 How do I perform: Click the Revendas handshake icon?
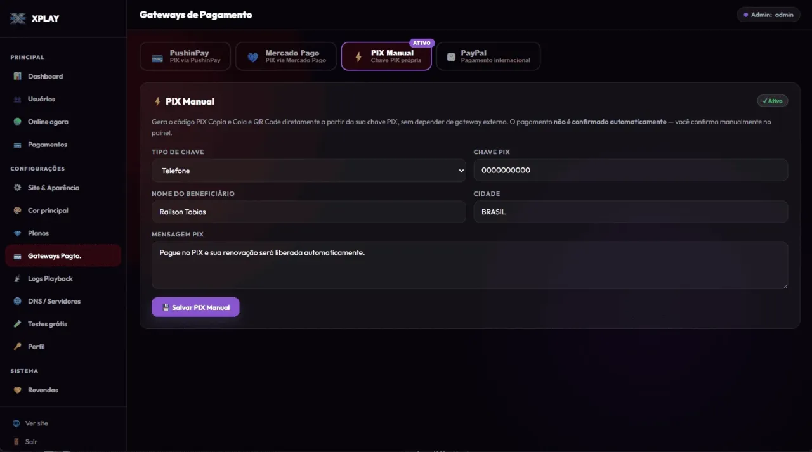pos(17,390)
